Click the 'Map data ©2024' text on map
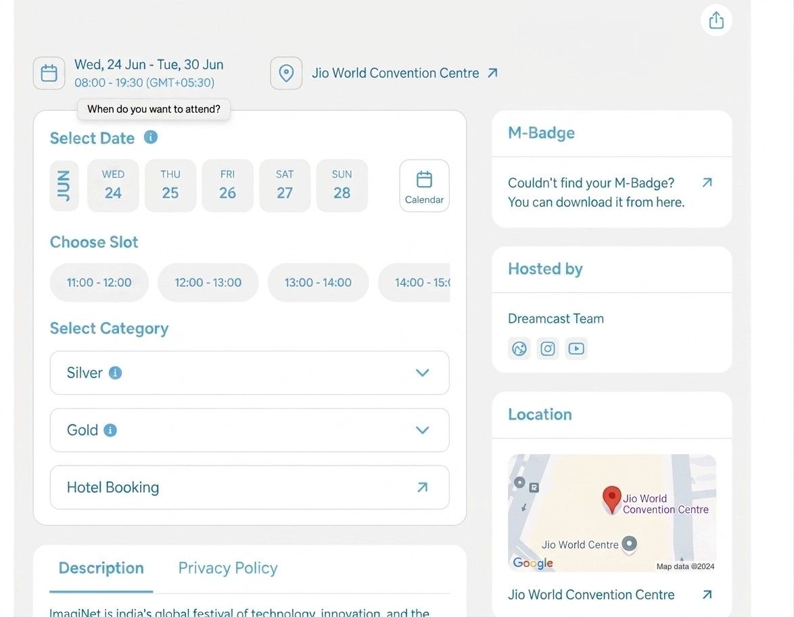 point(685,566)
